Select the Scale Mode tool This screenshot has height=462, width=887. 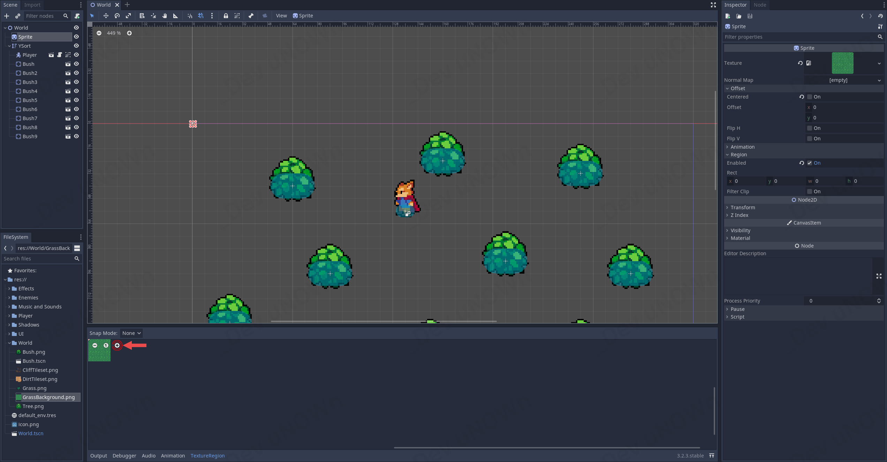[x=128, y=16]
